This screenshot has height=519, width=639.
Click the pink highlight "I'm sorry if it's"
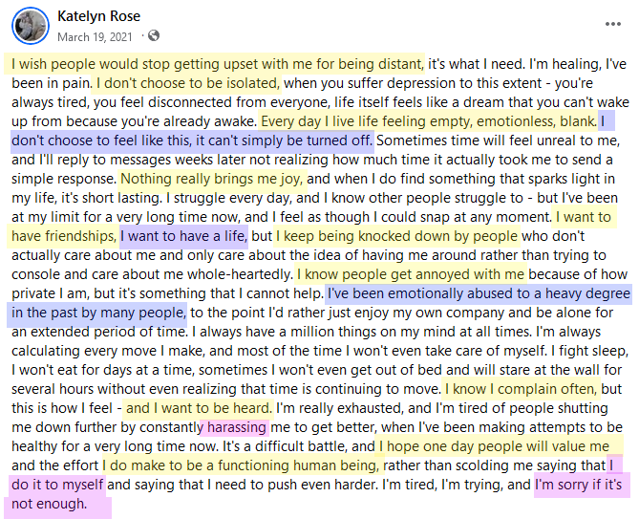(x=578, y=485)
